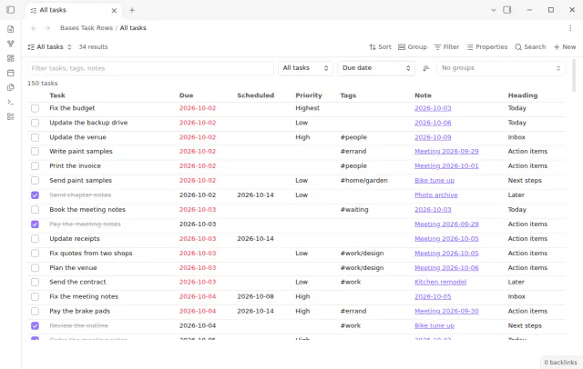Toggle the left sidebar icon
Viewport: 583px width, 369px height.
click(x=10, y=10)
